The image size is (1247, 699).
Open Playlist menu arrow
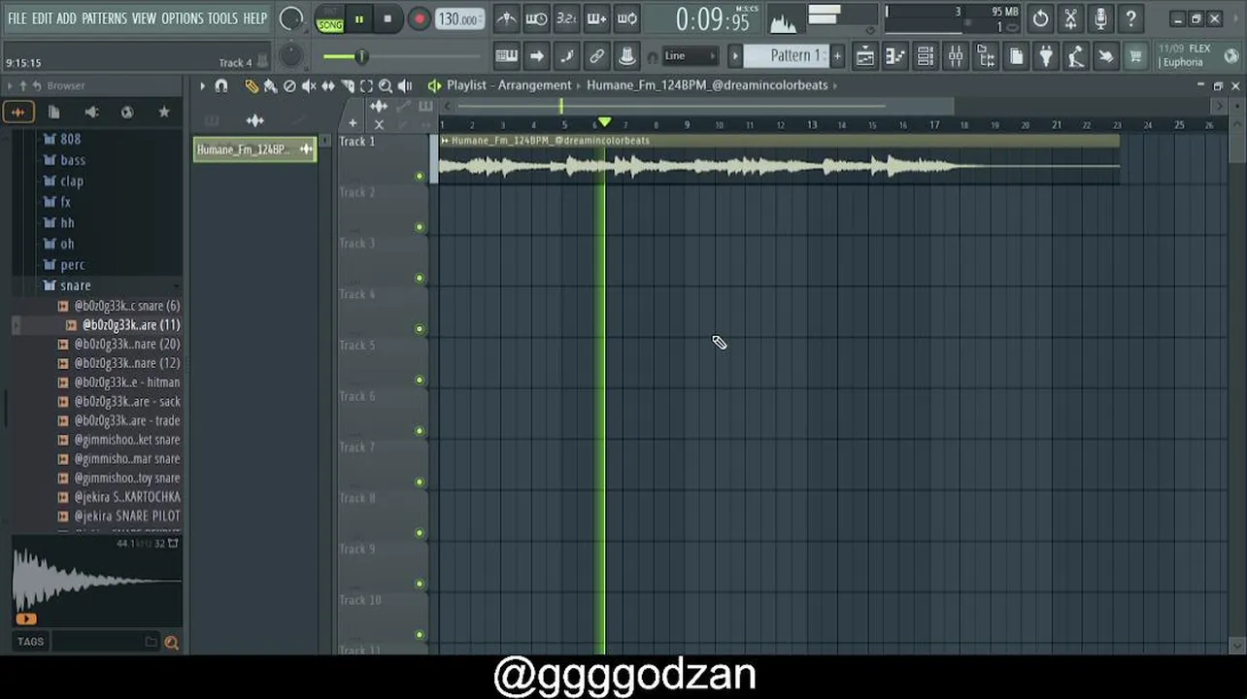click(x=203, y=86)
